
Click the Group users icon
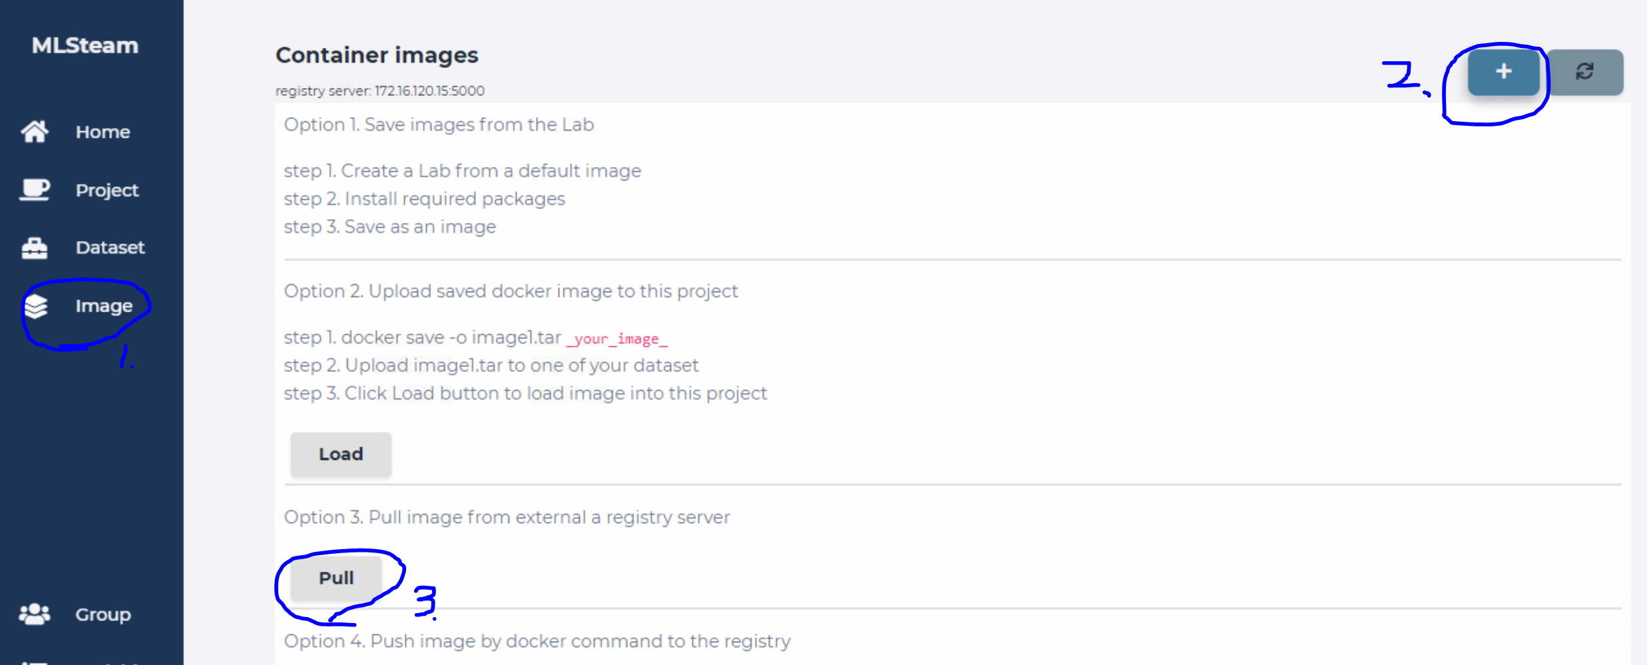coord(35,614)
